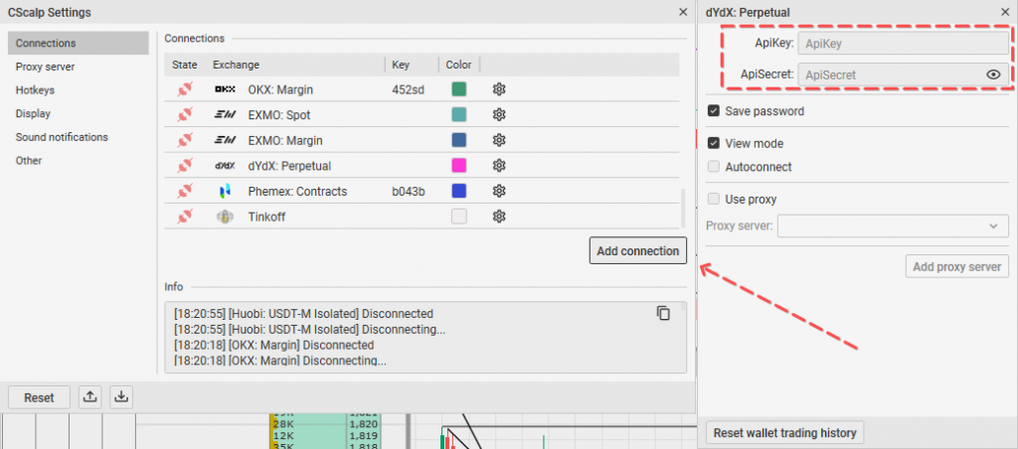
Task: Expand the Proxy server dropdown
Action: (894, 225)
